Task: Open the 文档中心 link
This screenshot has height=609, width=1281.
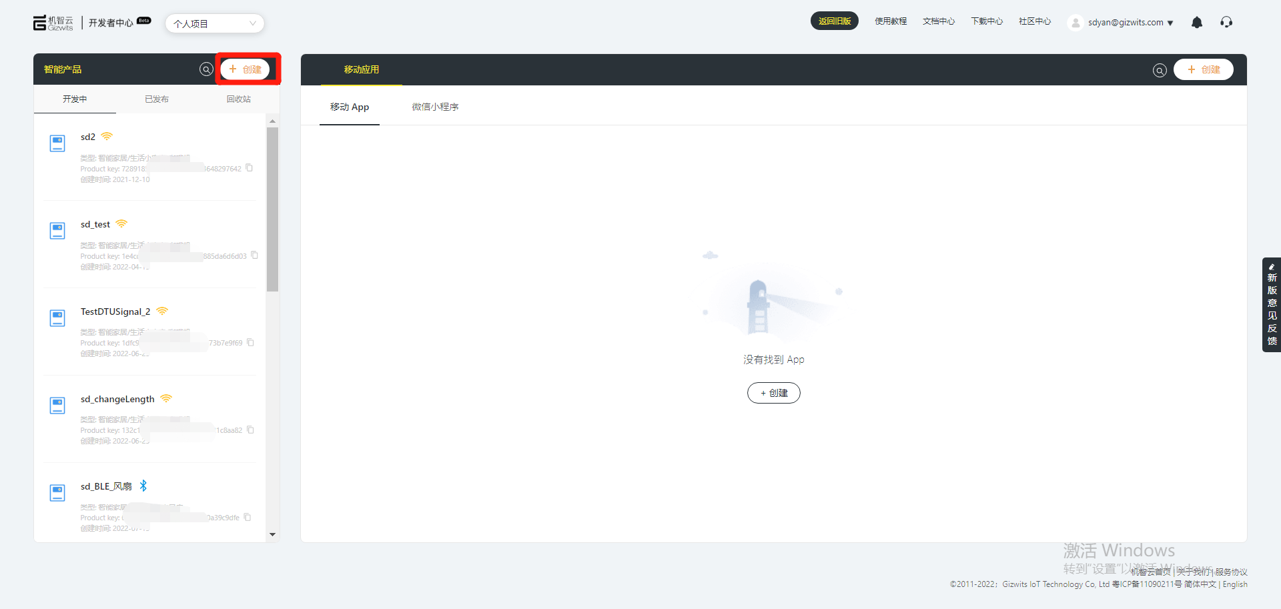Action: pos(938,21)
